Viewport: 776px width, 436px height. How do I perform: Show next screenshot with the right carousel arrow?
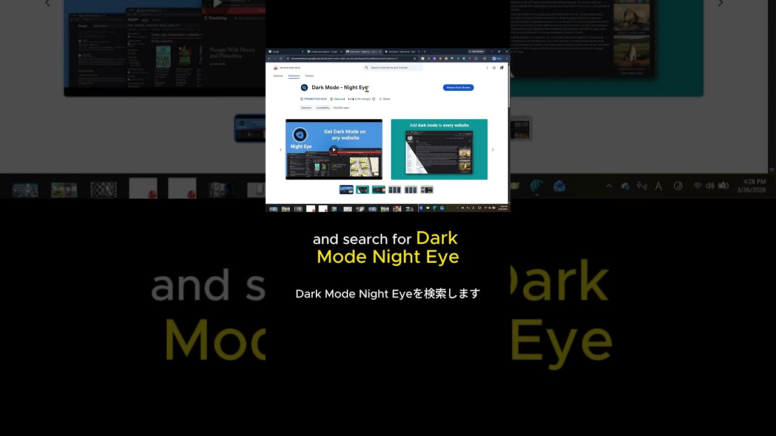pos(492,150)
